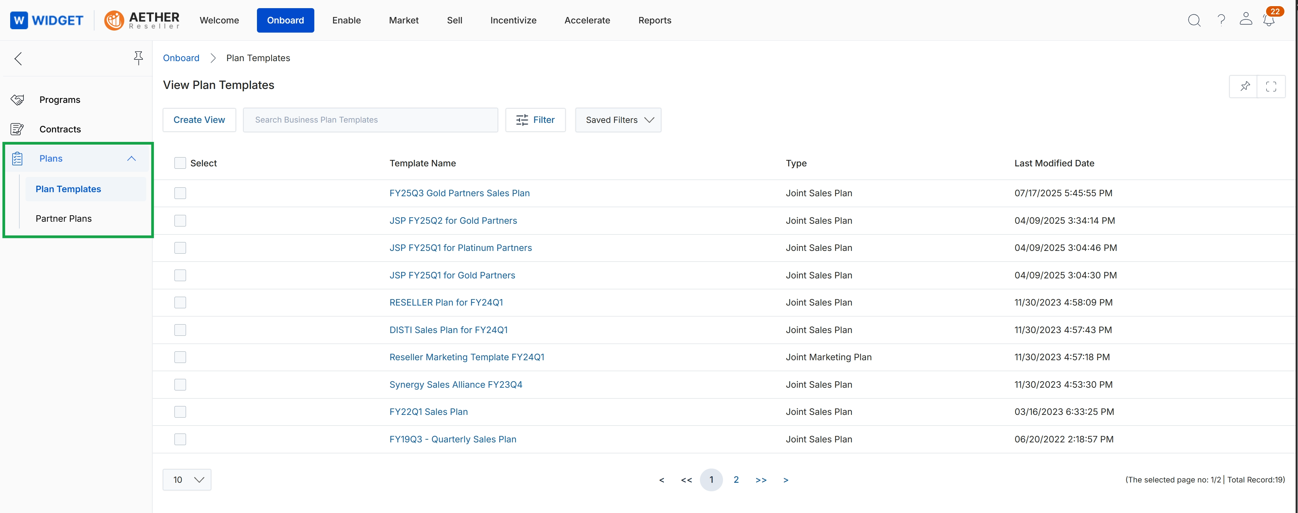
Task: Check the JSP FY25Q2 for Gold Partners row
Action: 180,220
